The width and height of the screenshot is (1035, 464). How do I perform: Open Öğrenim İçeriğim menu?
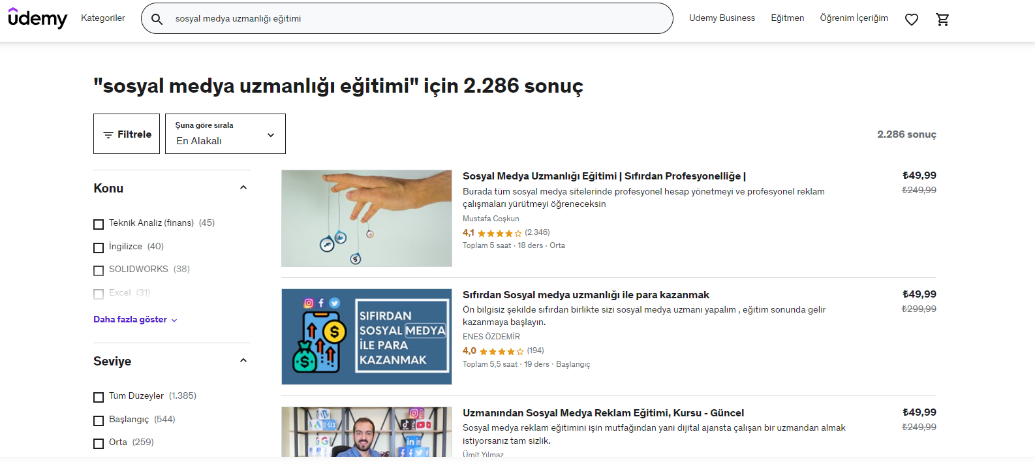[854, 18]
